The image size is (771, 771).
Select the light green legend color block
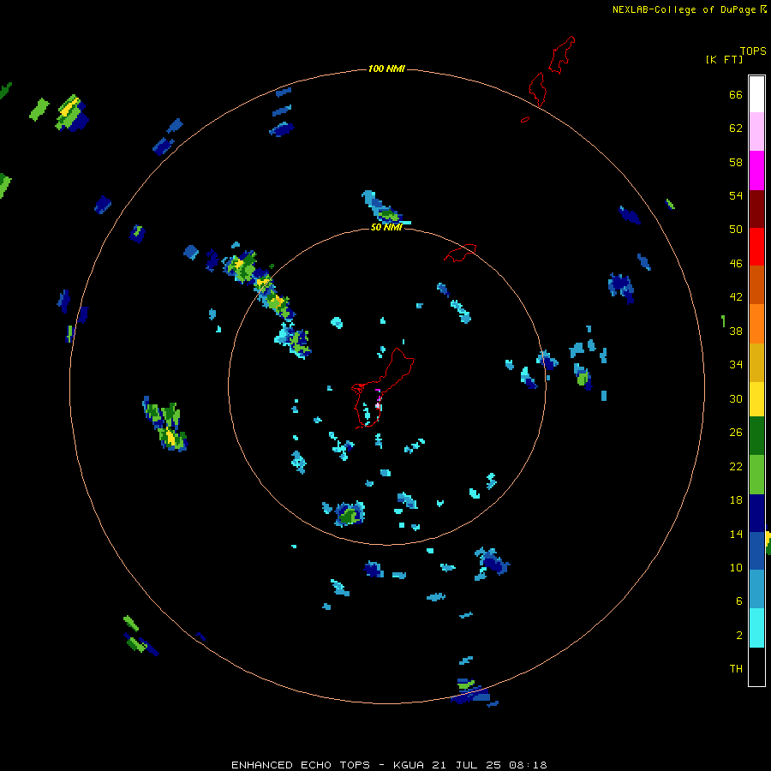[x=756, y=475]
